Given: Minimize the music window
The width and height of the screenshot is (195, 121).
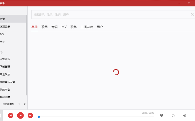Looking at the screenshot, I should tap(179, 3).
